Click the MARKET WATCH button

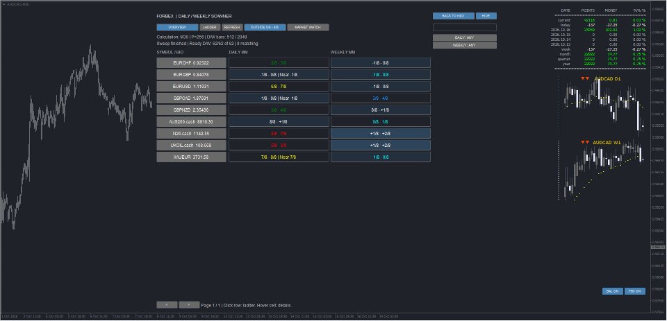point(308,27)
